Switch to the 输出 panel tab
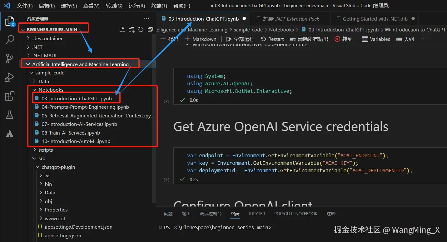The image size is (447, 242). pos(186,214)
